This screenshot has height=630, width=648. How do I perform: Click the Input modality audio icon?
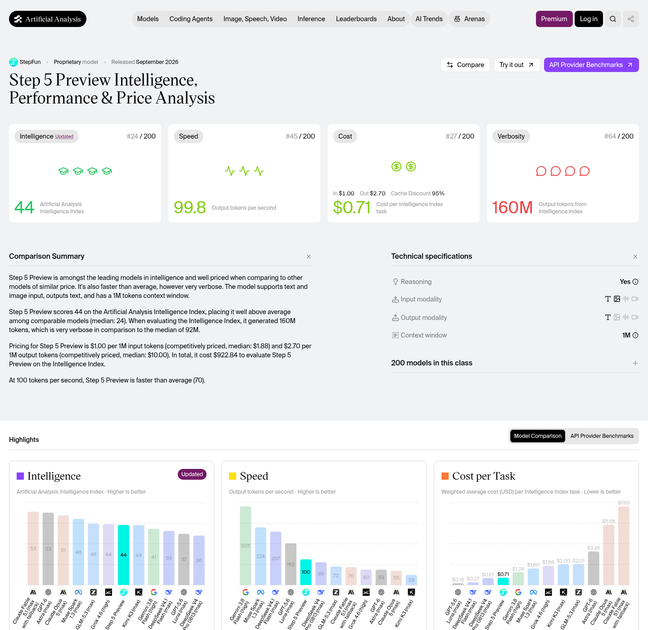click(626, 299)
